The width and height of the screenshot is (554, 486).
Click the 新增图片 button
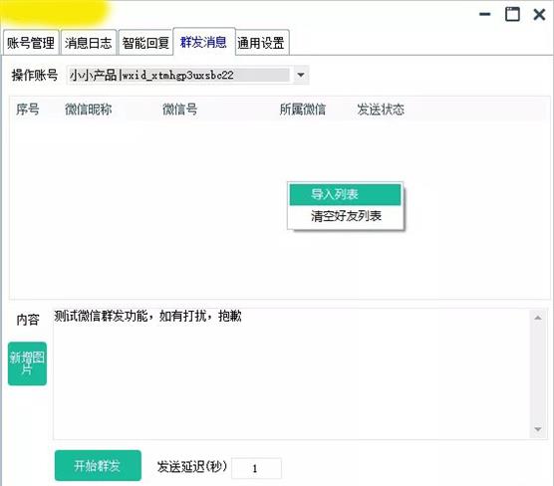(27, 364)
